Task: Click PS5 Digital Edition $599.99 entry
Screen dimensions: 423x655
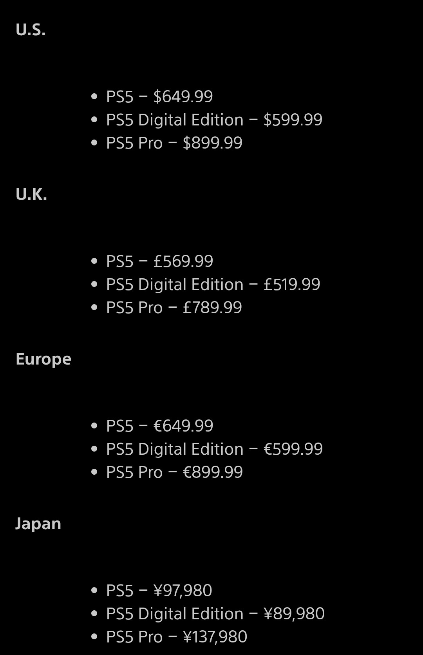Action: click(214, 120)
